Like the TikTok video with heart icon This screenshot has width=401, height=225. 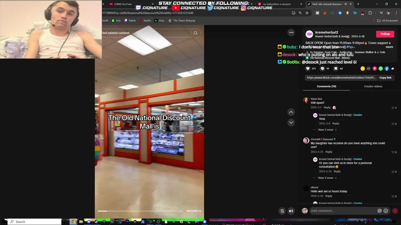308,68
